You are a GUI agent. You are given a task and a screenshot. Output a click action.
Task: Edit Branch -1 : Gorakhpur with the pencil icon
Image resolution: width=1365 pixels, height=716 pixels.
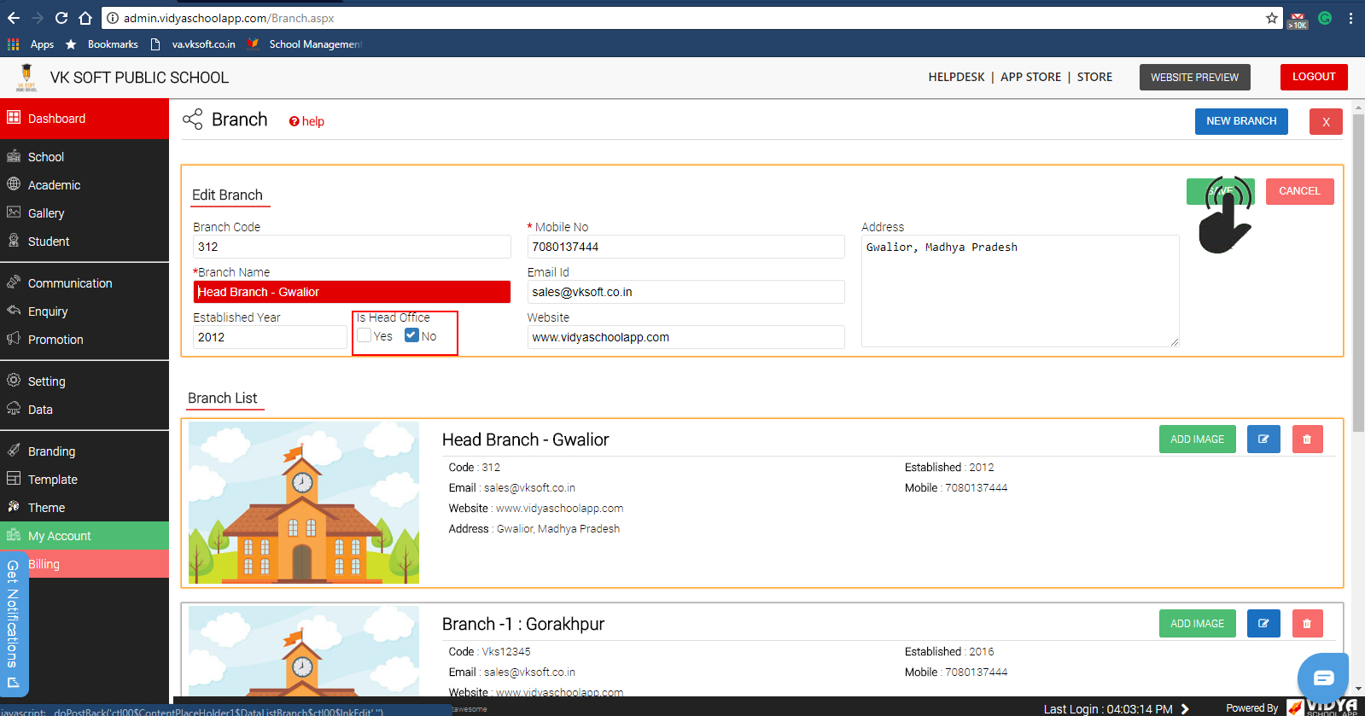[1263, 624]
